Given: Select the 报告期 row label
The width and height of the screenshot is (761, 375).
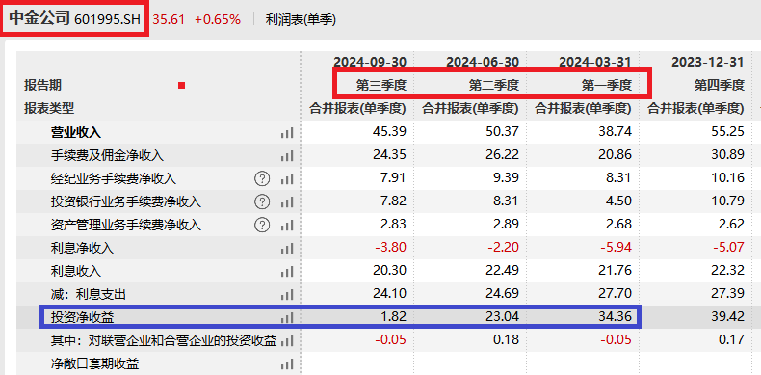Looking at the screenshot, I should click(x=43, y=86).
